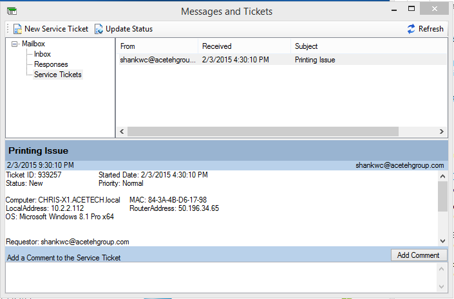This screenshot has width=454, height=299.
Task: Select the Service Tickets folder
Action: click(58, 75)
